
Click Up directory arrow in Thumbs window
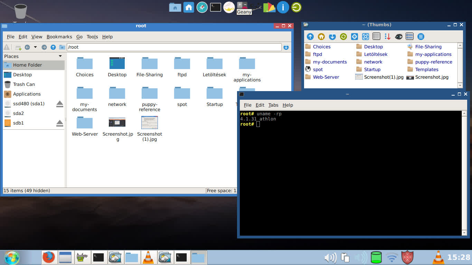(310, 37)
